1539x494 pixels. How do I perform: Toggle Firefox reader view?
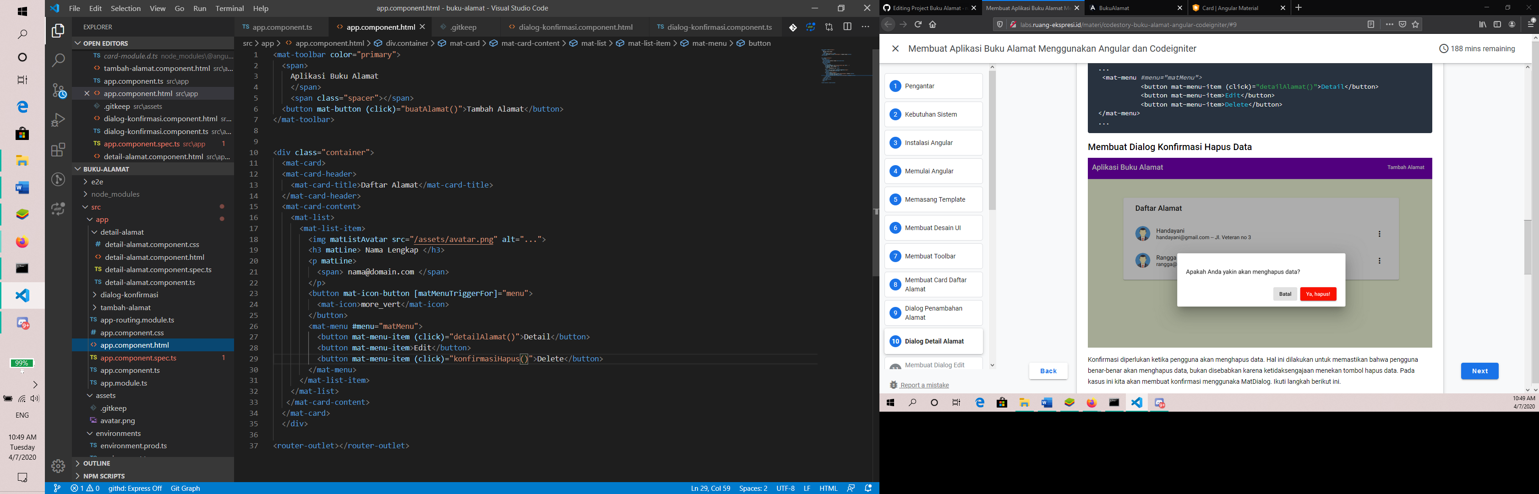coord(1371,24)
